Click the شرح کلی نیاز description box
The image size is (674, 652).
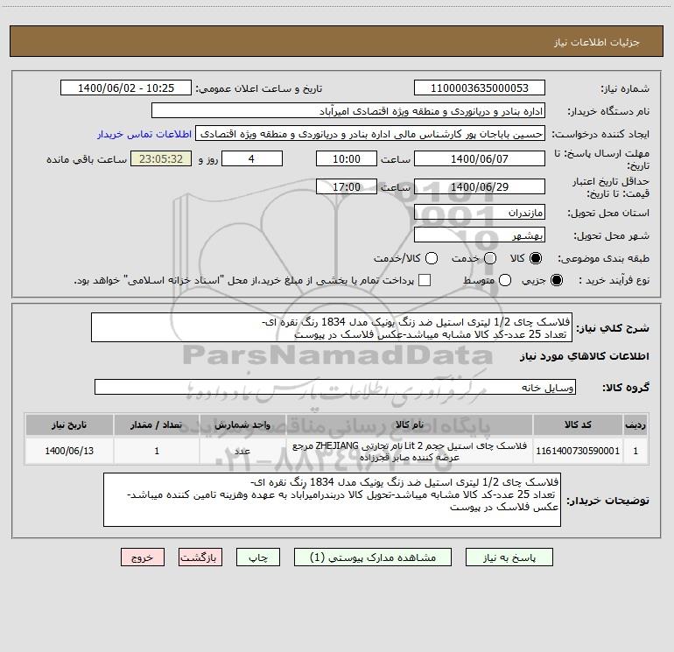coord(332,328)
